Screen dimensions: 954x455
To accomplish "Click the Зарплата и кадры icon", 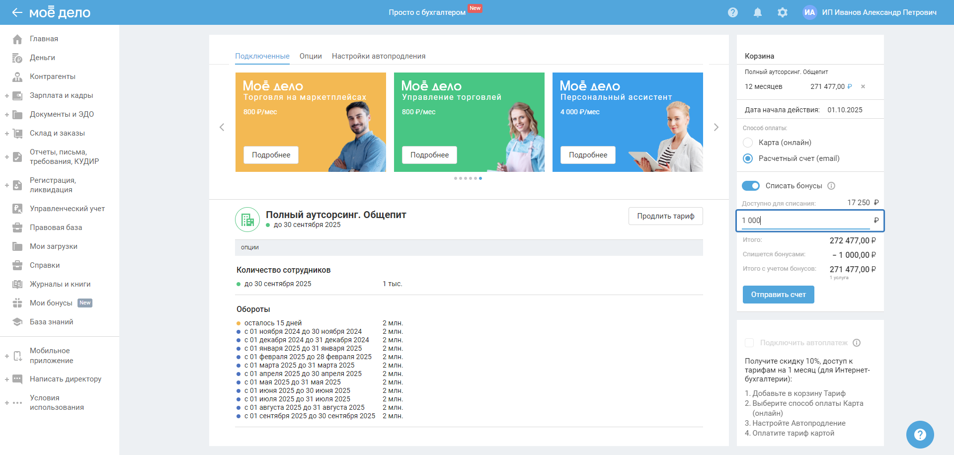I will point(17,95).
